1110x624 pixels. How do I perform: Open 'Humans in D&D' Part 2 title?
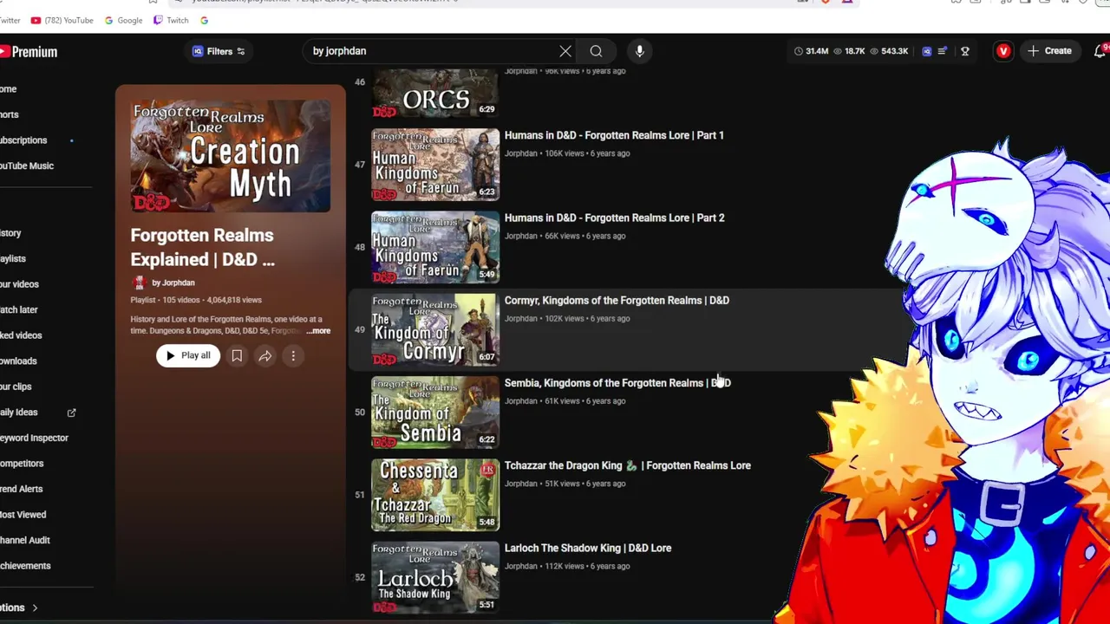614,218
